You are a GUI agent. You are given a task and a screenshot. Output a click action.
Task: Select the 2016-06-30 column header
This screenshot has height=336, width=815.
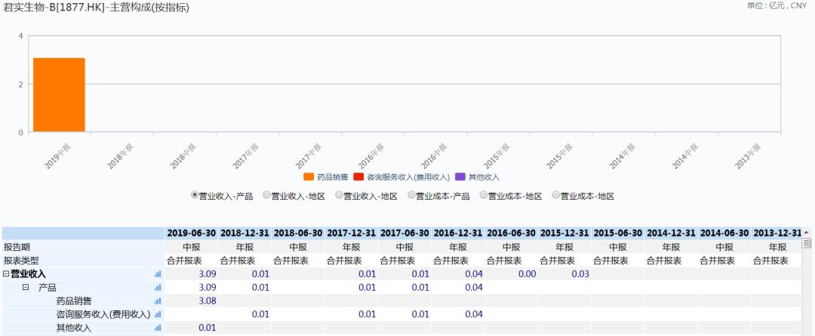tap(512, 234)
